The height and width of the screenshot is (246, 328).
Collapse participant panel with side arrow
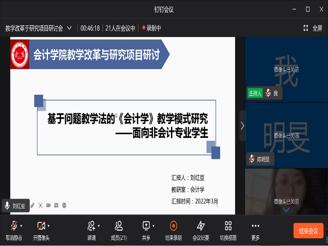coord(242,125)
